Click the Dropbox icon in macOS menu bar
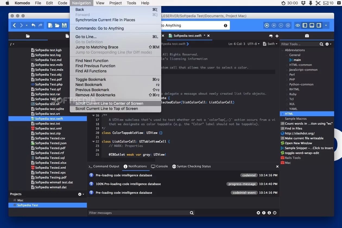This screenshot has height=228, width=342. tap(303, 3)
